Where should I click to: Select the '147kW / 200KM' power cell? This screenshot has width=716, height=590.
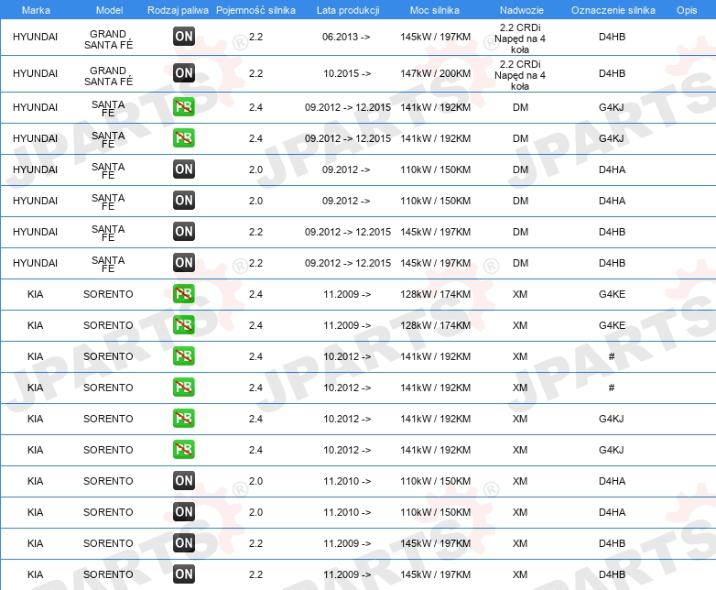(x=436, y=73)
